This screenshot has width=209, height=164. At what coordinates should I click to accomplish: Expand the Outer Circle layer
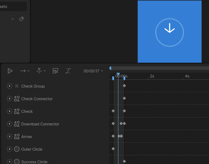[x=9, y=149]
